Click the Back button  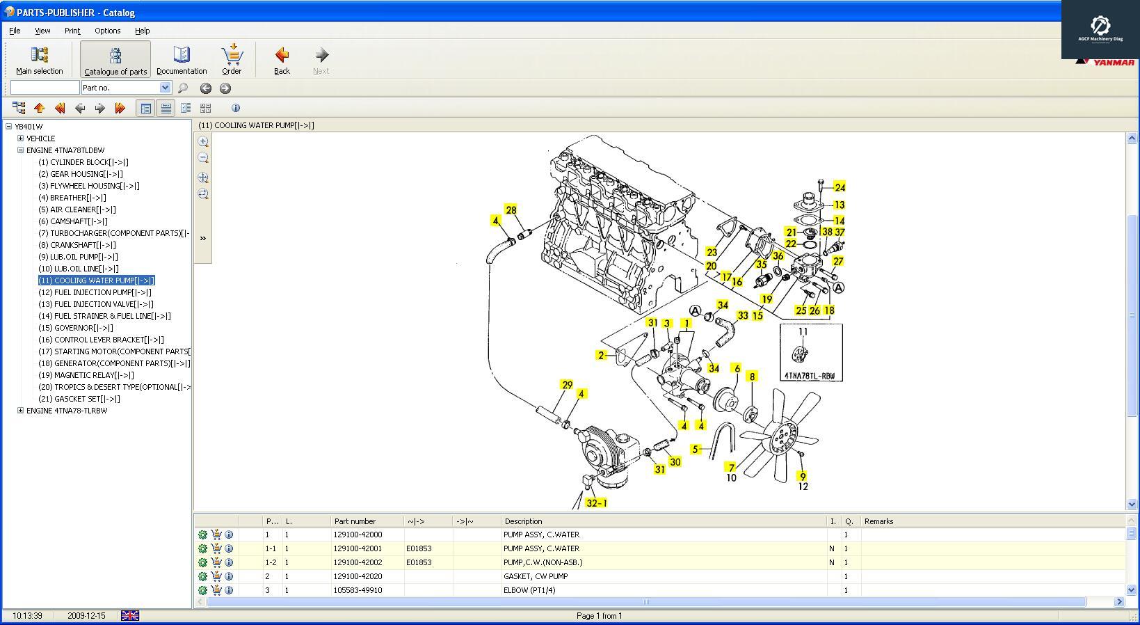tap(282, 60)
